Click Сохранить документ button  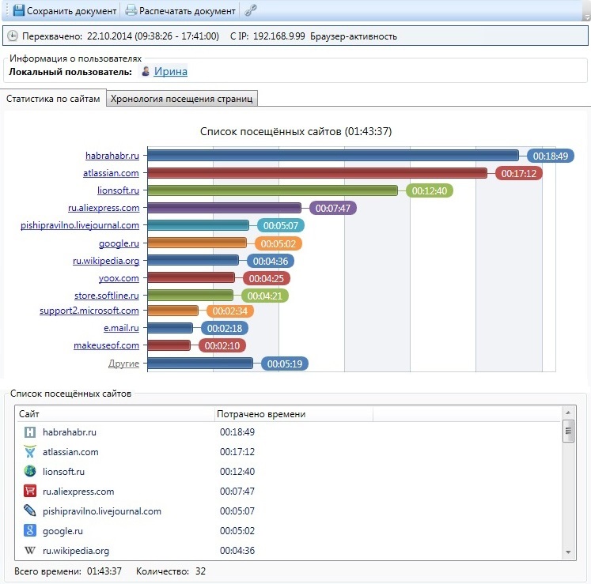[65, 10]
